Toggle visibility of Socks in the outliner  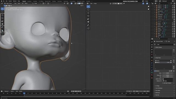pos(172,32)
